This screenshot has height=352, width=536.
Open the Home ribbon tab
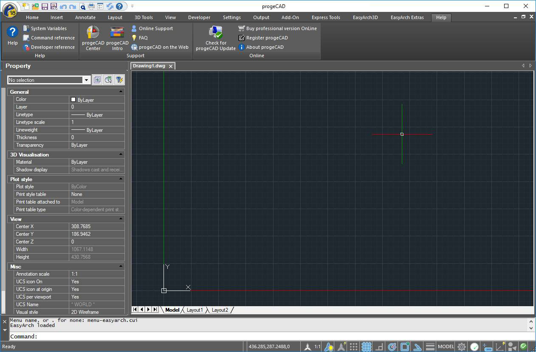click(x=32, y=17)
